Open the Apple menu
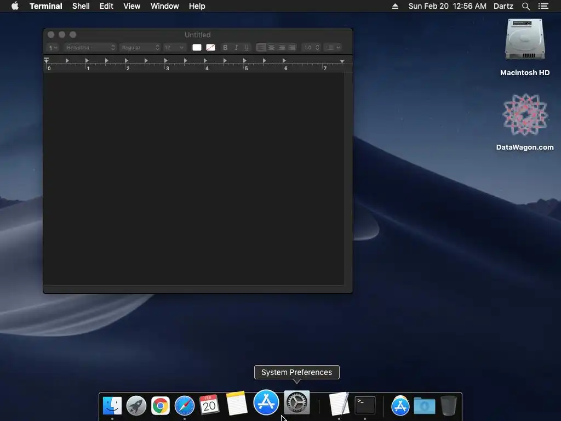Screen dimensions: 561x421 click(15, 6)
